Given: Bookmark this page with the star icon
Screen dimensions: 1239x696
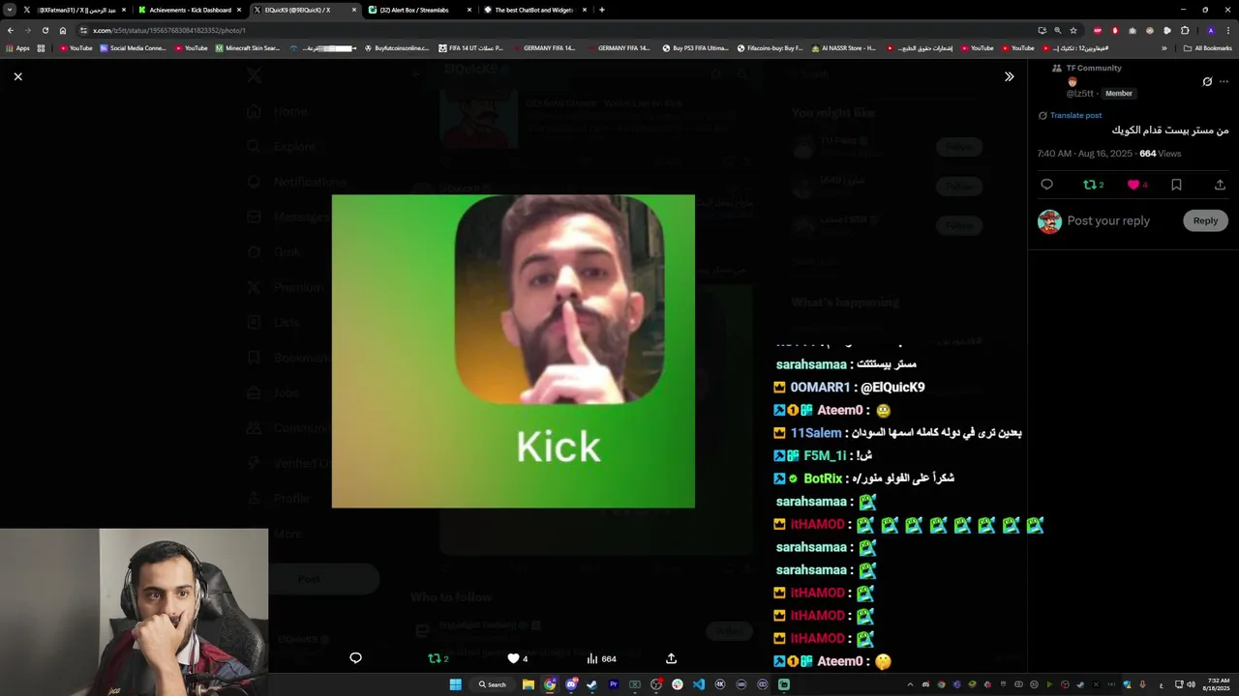Looking at the screenshot, I should point(1073,30).
